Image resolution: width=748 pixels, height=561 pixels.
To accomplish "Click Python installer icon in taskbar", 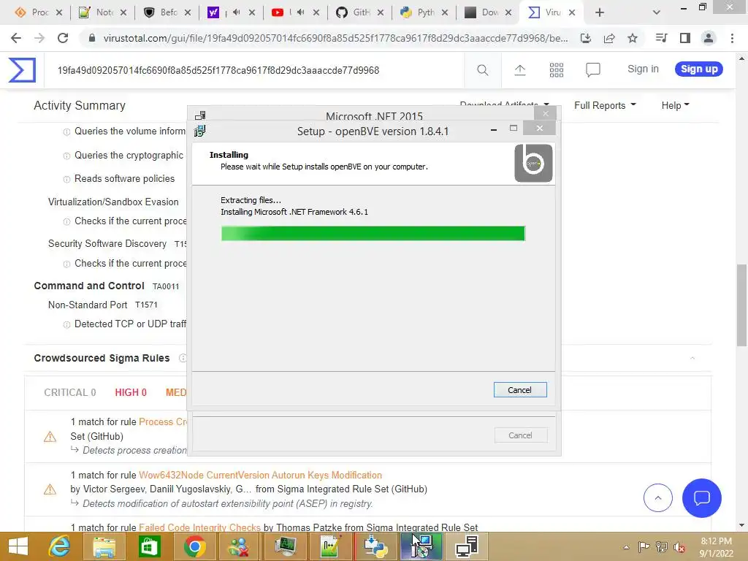I will [375, 546].
